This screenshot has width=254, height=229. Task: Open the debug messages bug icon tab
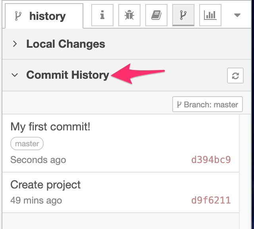[129, 16]
